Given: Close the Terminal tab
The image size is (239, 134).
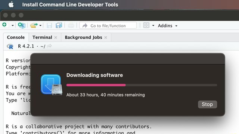Looking at the screenshot, I should point(56,37).
